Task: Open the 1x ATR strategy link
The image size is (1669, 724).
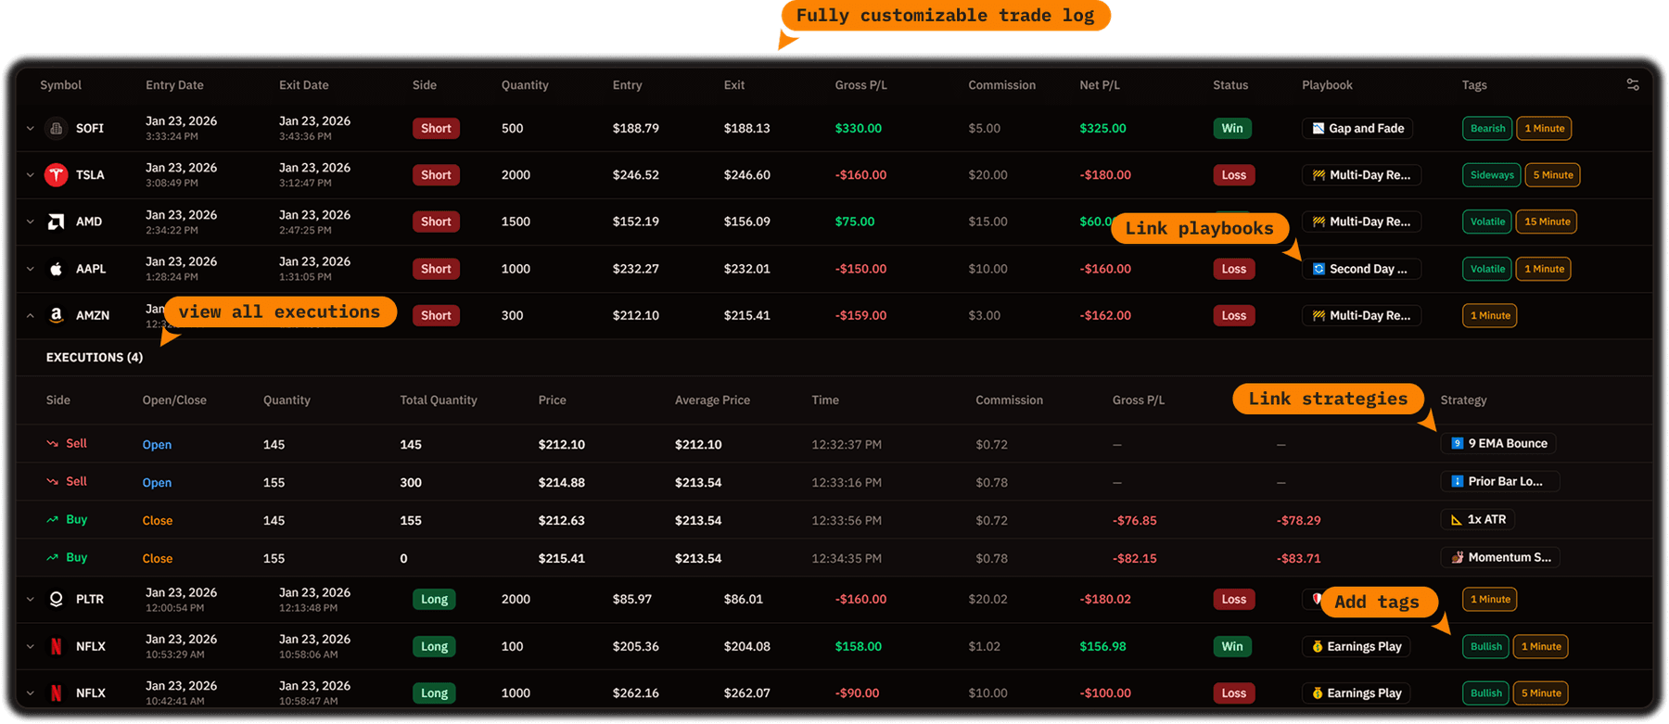Action: (1478, 519)
